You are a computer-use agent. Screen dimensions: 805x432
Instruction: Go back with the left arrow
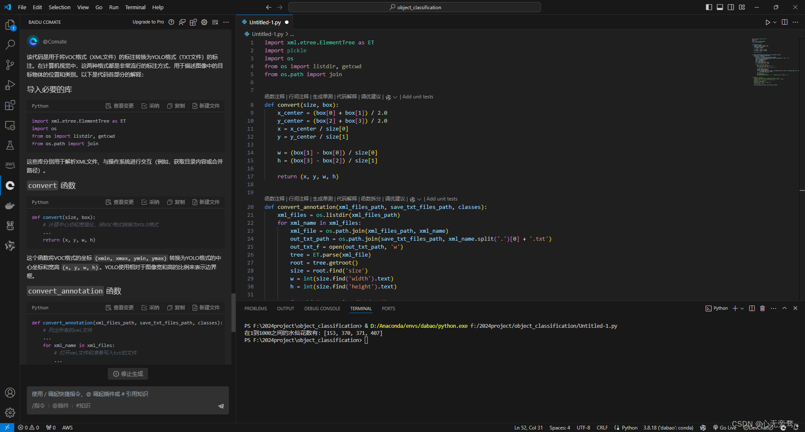coord(269,7)
